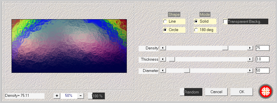Click the Random button
277x103 pixels.
tap(191, 92)
